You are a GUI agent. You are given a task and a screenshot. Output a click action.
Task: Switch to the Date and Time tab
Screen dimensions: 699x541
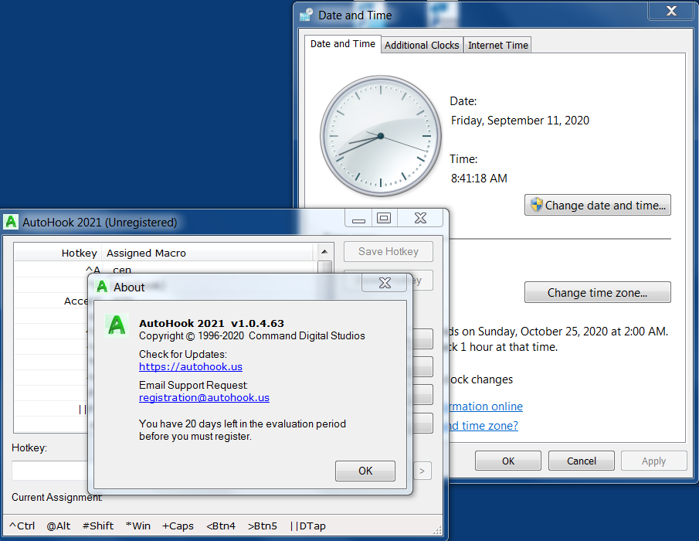[342, 44]
